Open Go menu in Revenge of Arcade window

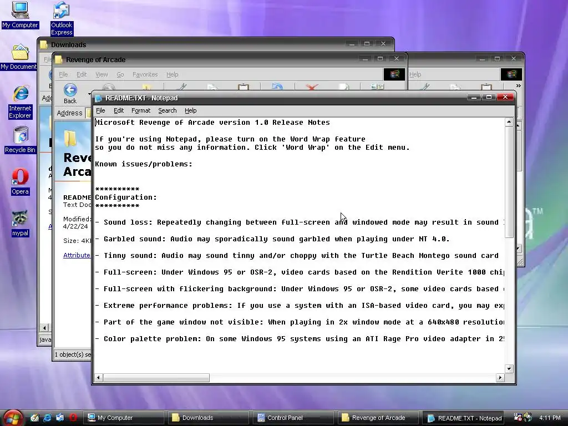pos(120,74)
